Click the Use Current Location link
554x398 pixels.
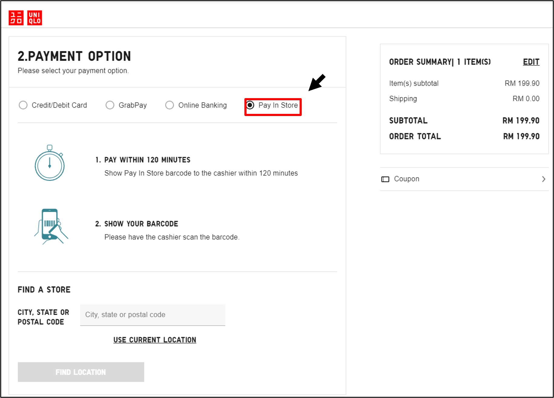click(x=155, y=340)
